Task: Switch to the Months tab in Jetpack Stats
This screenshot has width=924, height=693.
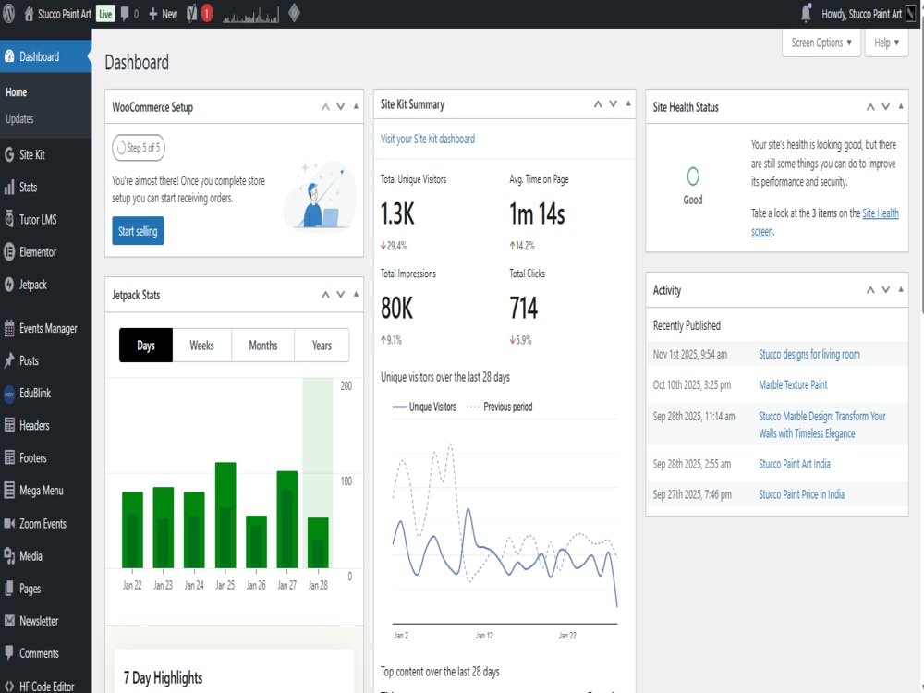Action: (x=262, y=346)
